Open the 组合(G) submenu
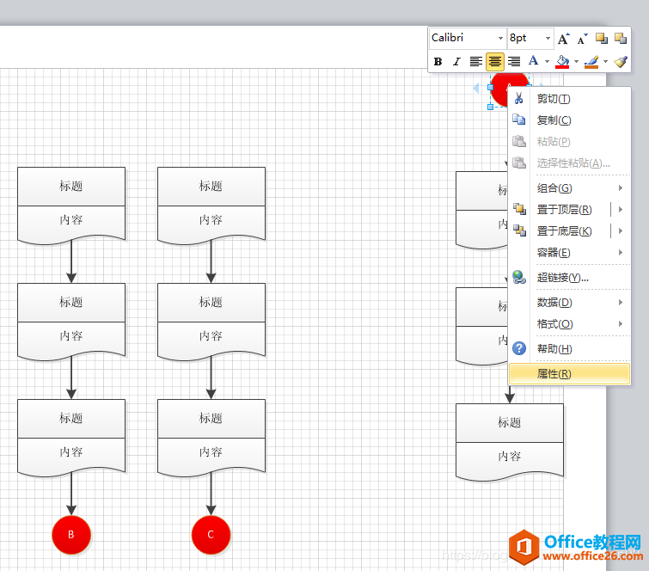649x571 pixels. [570, 188]
